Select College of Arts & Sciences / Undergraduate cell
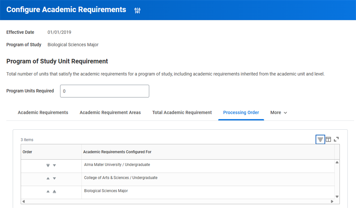 [x=208, y=180]
